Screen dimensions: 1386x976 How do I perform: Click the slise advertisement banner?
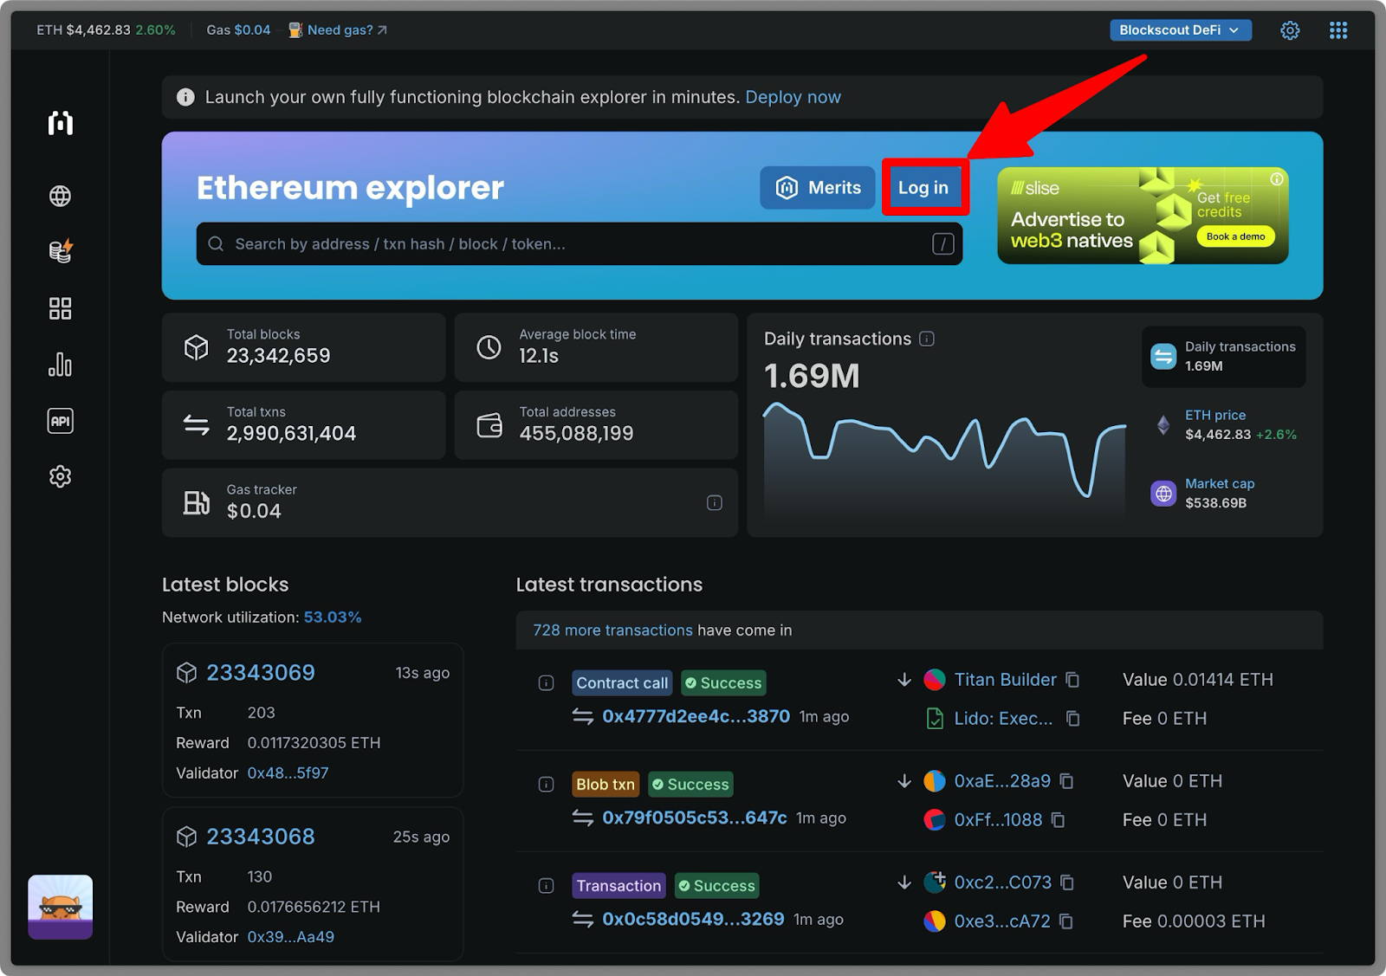click(1143, 216)
